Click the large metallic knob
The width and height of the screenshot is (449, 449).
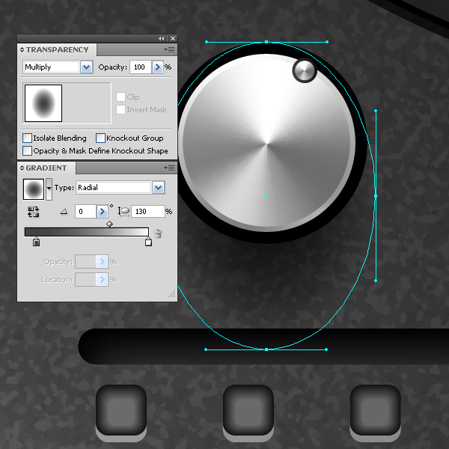pos(266,143)
